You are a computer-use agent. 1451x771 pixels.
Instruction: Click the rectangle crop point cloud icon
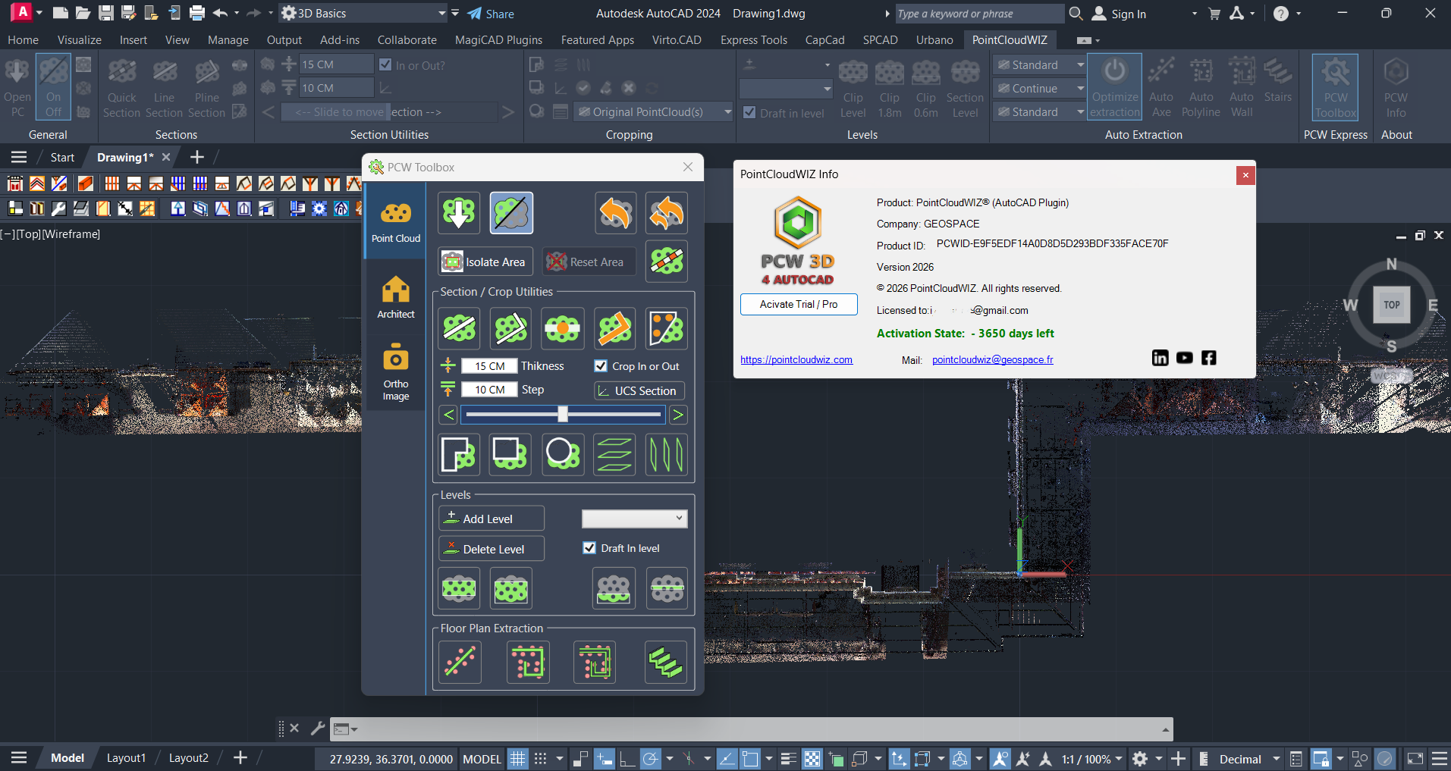point(510,454)
